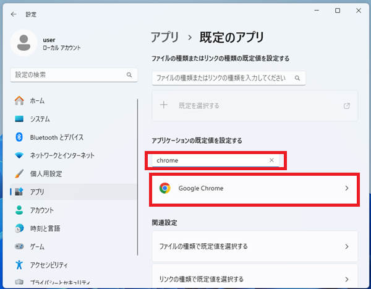Open ホーム in the sidebar
Screen dimensions: 371x289
(74, 100)
